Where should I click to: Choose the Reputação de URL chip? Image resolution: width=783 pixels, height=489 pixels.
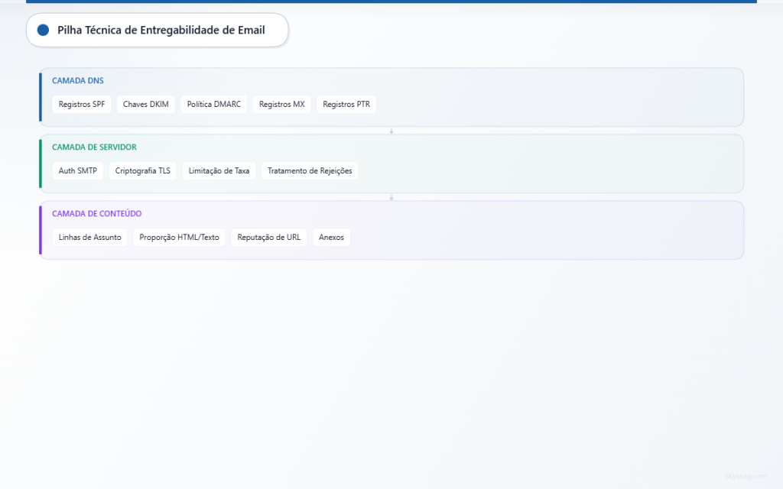pos(268,238)
